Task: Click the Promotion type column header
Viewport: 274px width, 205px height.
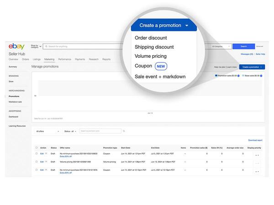Action: 110,148
